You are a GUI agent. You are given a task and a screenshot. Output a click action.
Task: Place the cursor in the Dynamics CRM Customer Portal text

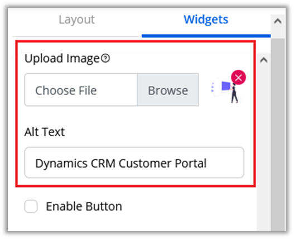click(x=121, y=163)
